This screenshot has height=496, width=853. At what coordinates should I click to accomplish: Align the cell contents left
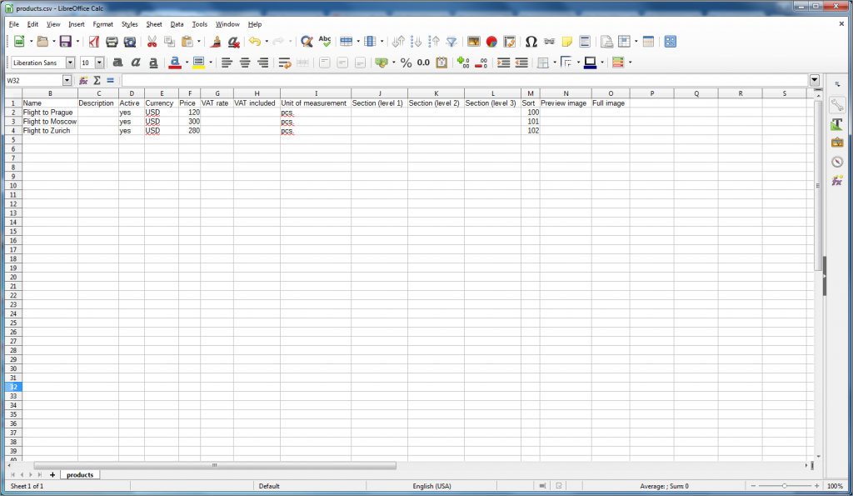pyautogui.click(x=227, y=63)
